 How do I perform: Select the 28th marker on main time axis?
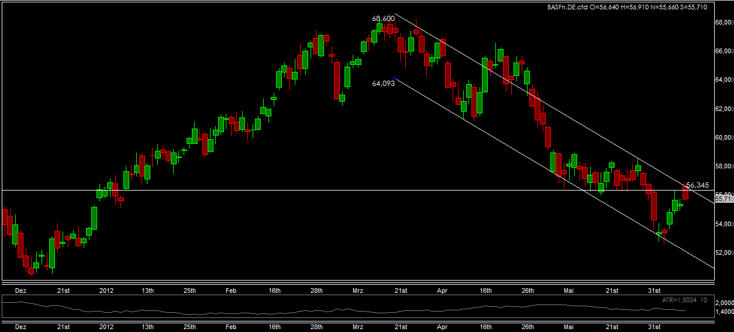coord(316,290)
